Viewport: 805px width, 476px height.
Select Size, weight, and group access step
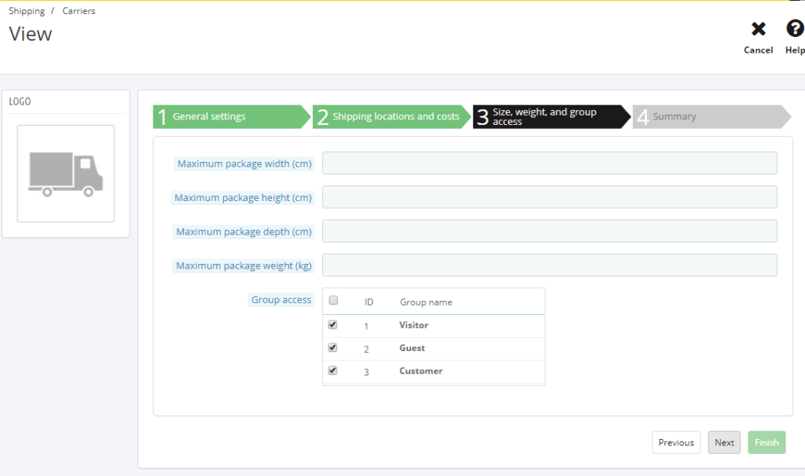(548, 117)
